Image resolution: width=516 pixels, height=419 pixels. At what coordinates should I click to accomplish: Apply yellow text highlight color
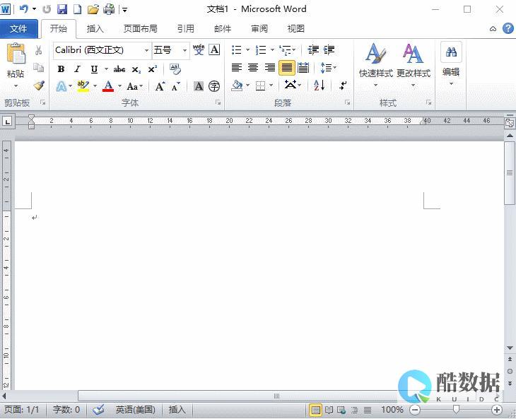(83, 86)
